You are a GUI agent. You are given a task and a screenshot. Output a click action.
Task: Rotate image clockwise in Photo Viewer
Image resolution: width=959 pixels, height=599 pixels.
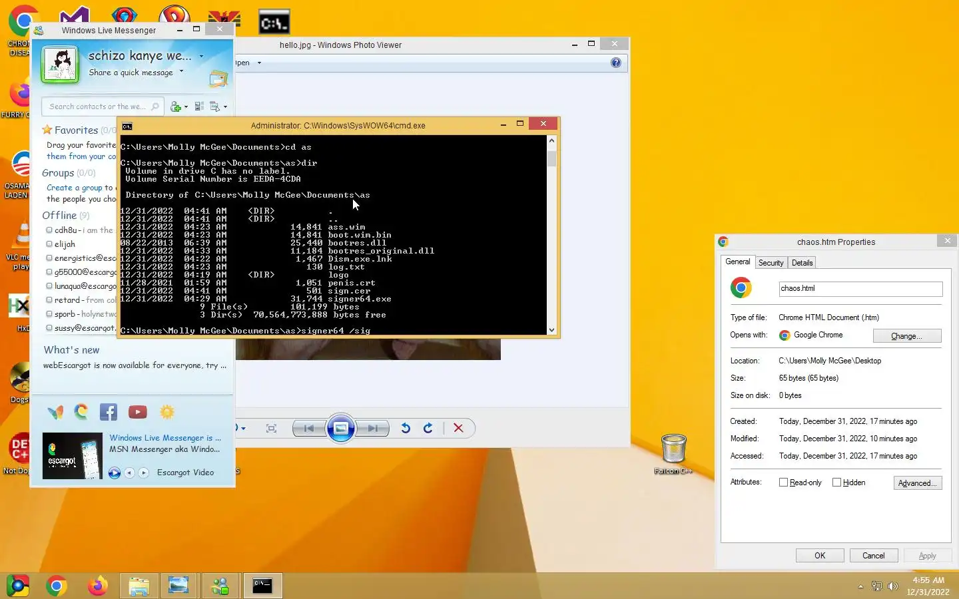pyautogui.click(x=428, y=428)
